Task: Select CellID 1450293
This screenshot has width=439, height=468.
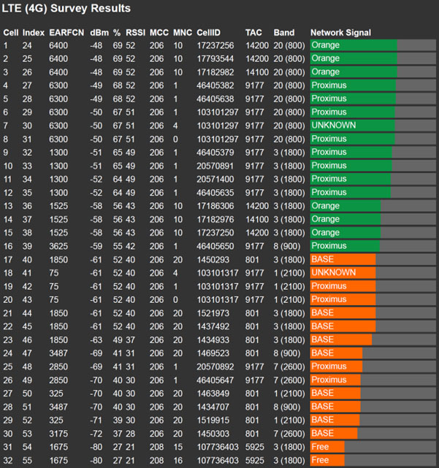Action: click(213, 260)
